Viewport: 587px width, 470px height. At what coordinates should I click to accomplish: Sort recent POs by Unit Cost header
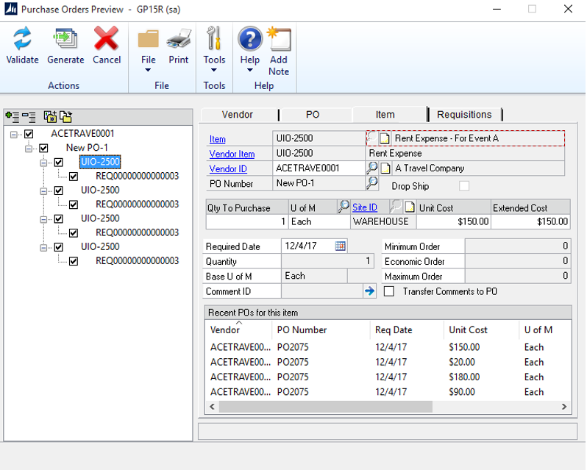pyautogui.click(x=480, y=330)
